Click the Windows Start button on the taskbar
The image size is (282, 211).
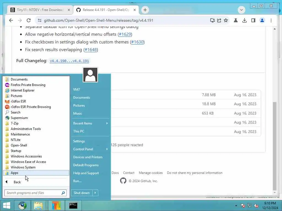click(7, 206)
